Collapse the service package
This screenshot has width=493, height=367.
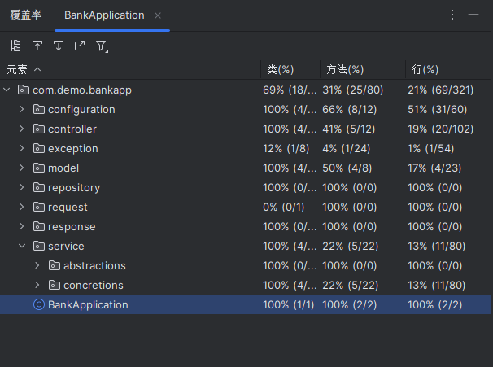22,246
